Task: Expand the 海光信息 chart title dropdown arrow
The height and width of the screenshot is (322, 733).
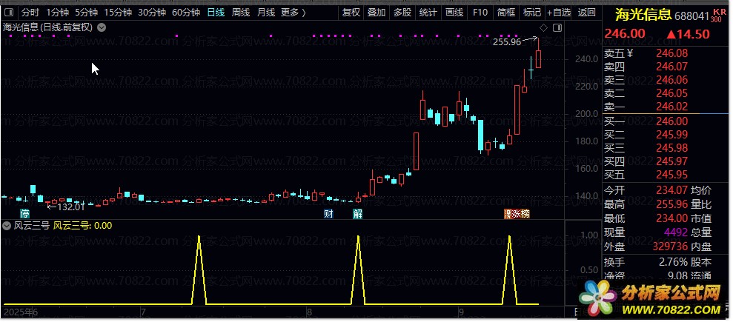Action: click(101, 27)
